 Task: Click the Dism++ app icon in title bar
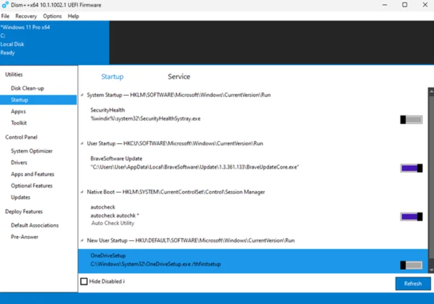pyautogui.click(x=5, y=5)
